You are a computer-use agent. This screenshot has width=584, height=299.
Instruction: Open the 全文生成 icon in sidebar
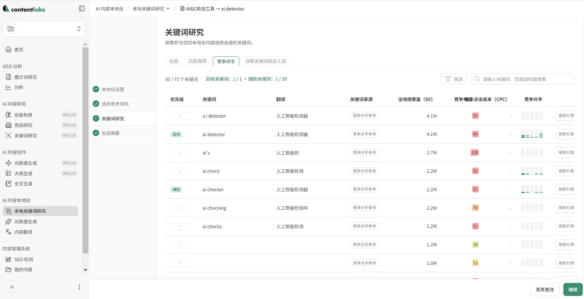click(x=8, y=184)
